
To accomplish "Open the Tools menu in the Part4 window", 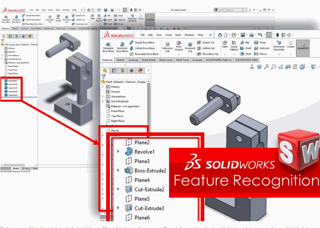I will click(x=178, y=35).
